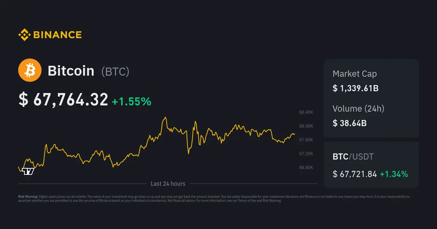This screenshot has height=229, width=437.
Task: Click the TradingView logo on the chart
Action: [28, 171]
